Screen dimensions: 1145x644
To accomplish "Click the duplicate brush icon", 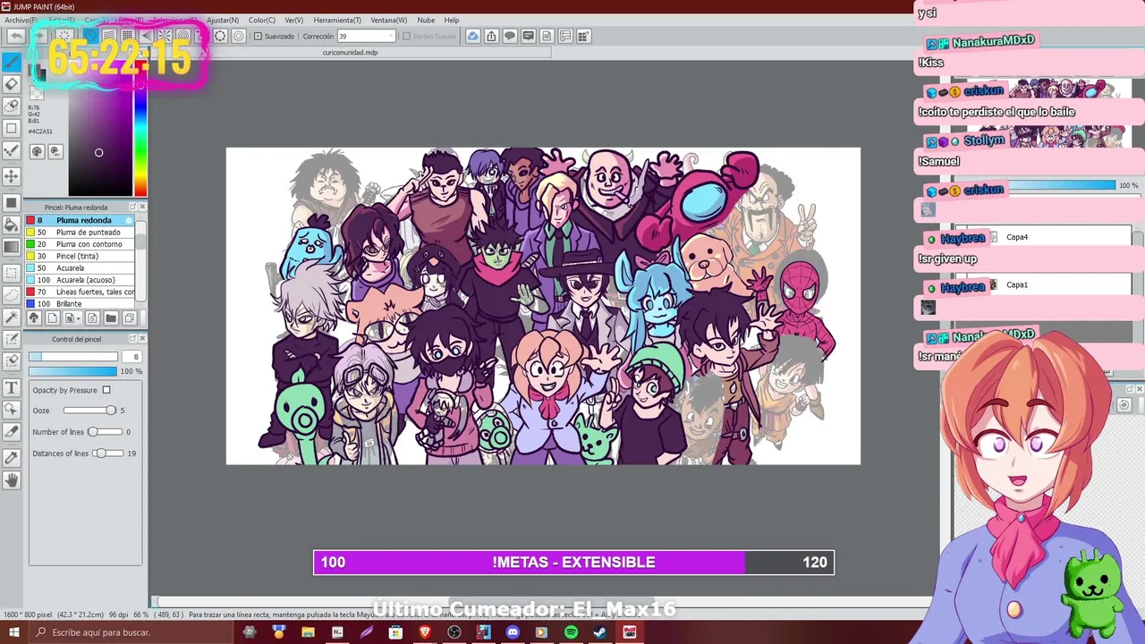I will (129, 318).
